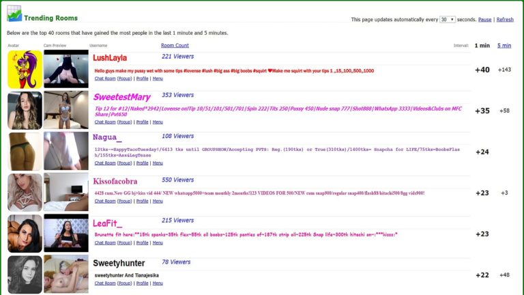
Task: Open the LeaFit_ username link
Action: point(108,223)
